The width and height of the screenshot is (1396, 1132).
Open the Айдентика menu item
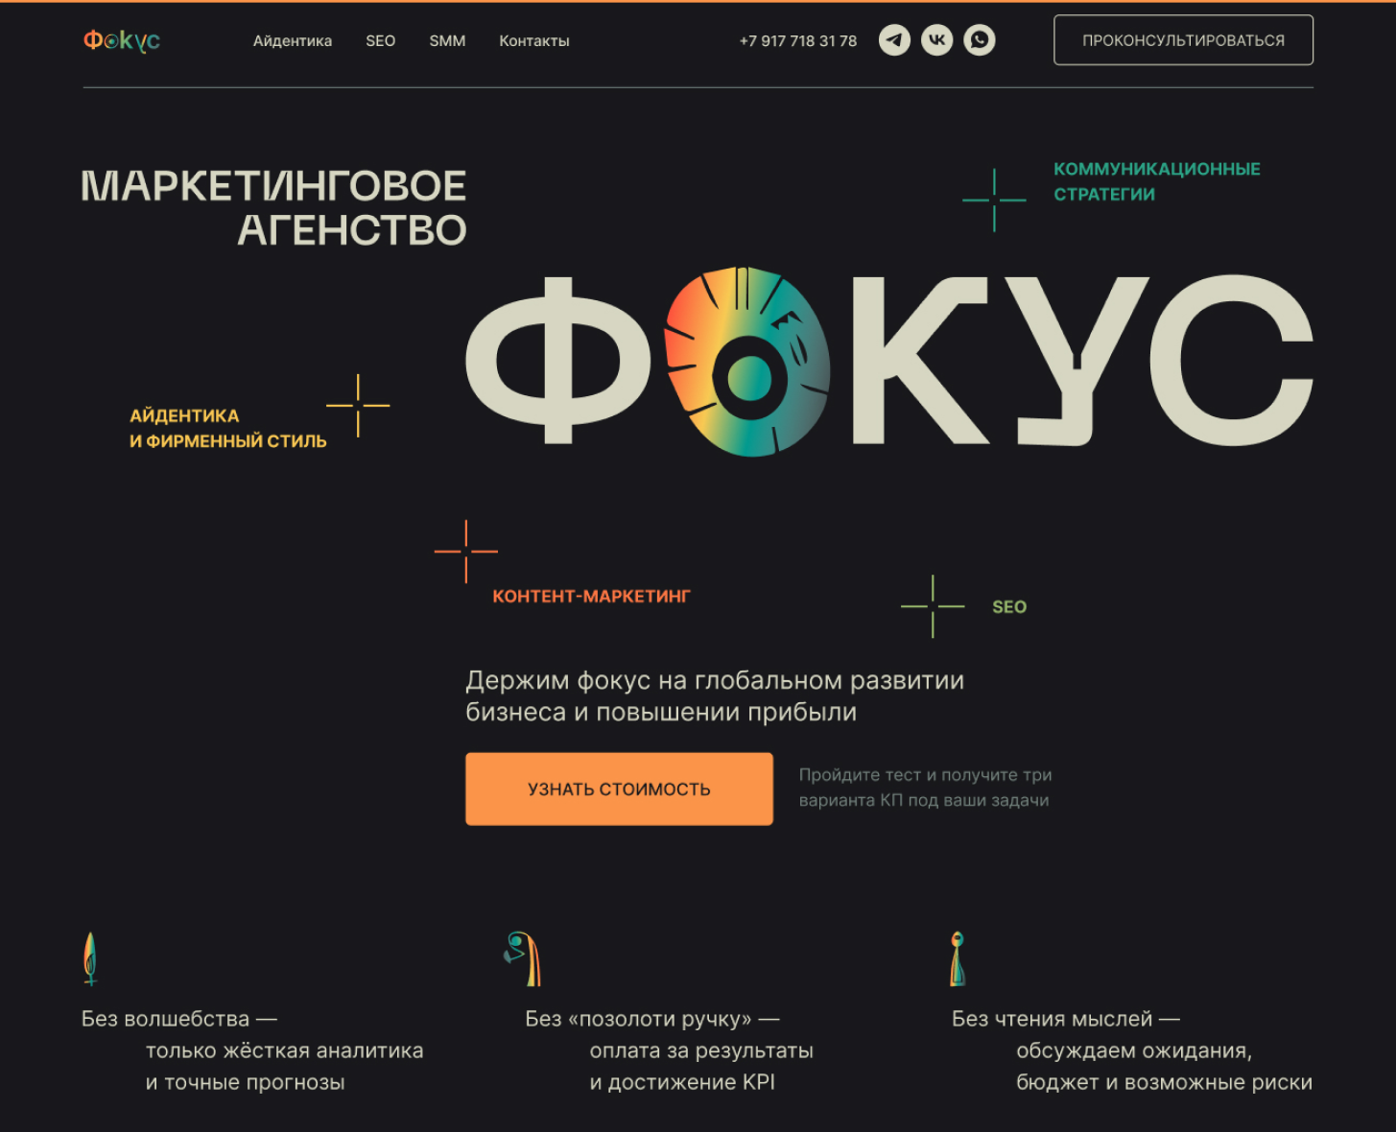tap(293, 41)
